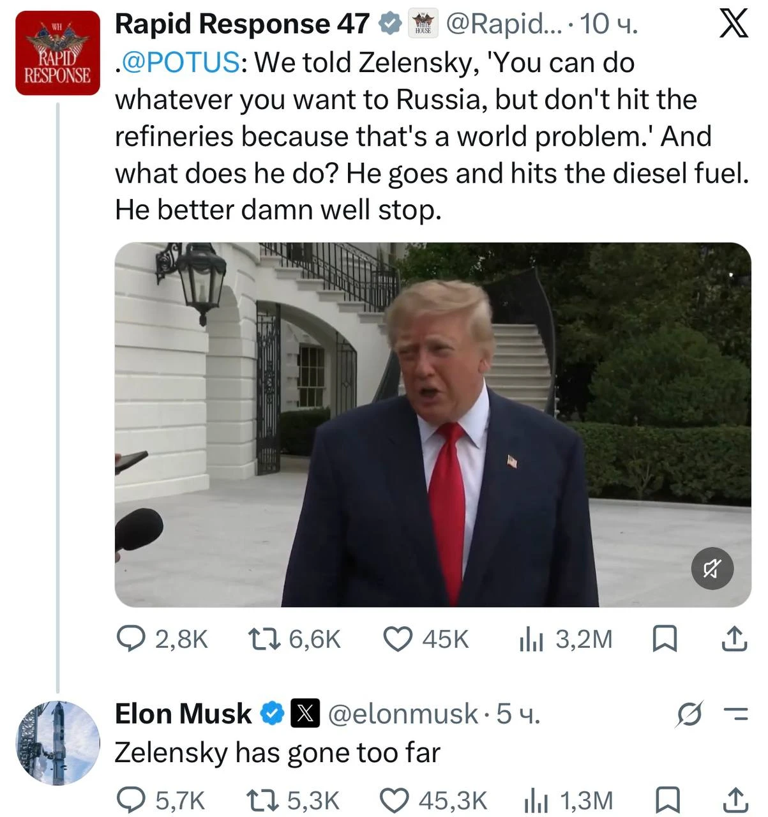Repost the Rapid Response 47 tweet

294,639
